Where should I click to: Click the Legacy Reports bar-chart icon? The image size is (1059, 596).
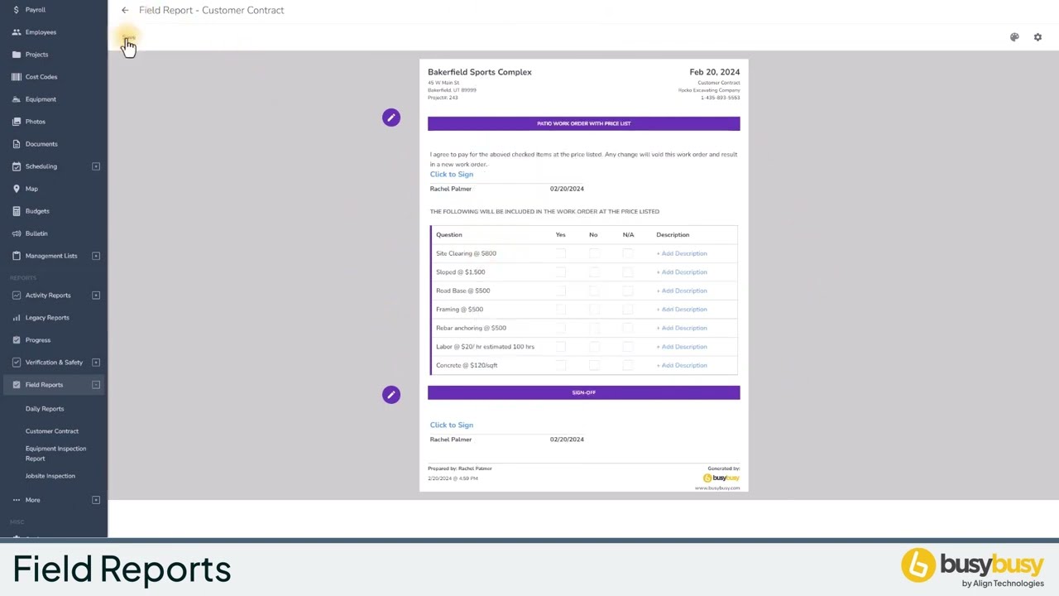[16, 318]
